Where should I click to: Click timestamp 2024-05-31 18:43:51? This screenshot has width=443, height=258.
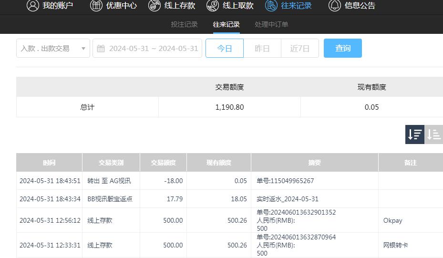(50, 181)
